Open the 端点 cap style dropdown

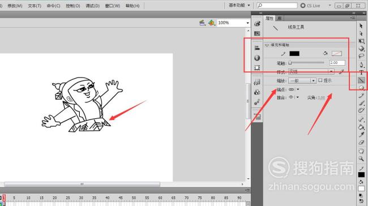(x=294, y=89)
